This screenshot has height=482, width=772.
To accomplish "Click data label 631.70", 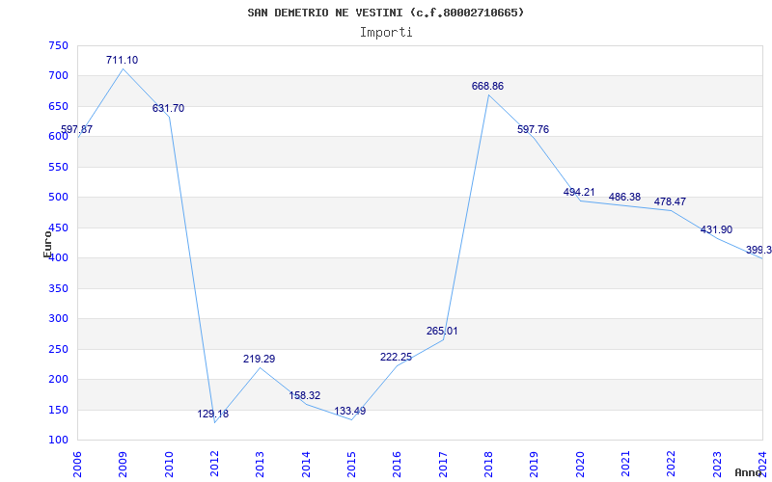I will coord(168,108).
